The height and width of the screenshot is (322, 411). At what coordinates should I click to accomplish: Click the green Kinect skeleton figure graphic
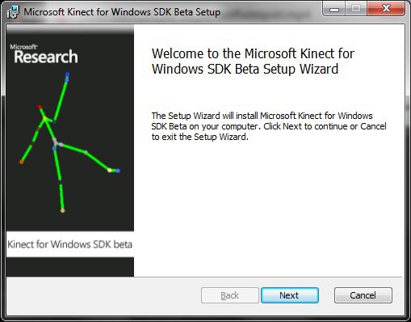click(70, 142)
